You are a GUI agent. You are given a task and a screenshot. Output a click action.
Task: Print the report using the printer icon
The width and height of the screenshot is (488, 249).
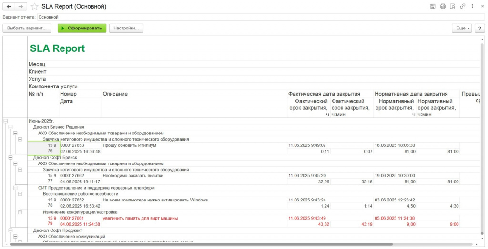click(x=443, y=6)
